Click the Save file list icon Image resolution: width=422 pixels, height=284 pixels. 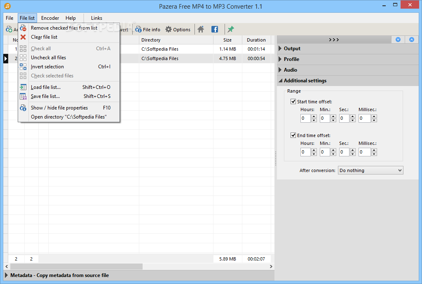(x=23, y=96)
